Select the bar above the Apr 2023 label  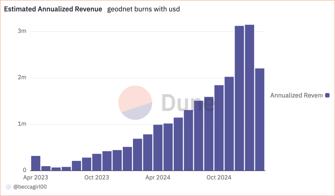36,163
